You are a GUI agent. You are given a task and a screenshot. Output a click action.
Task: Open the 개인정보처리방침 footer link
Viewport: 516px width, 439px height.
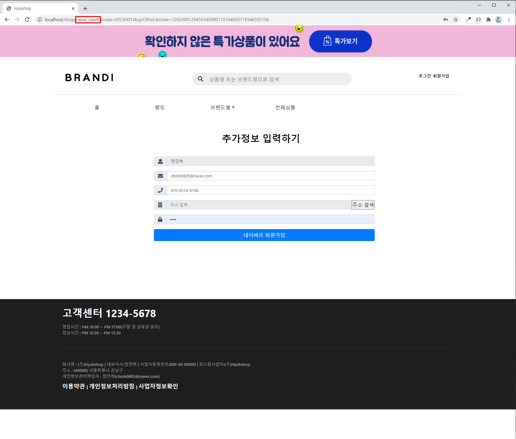click(112, 386)
